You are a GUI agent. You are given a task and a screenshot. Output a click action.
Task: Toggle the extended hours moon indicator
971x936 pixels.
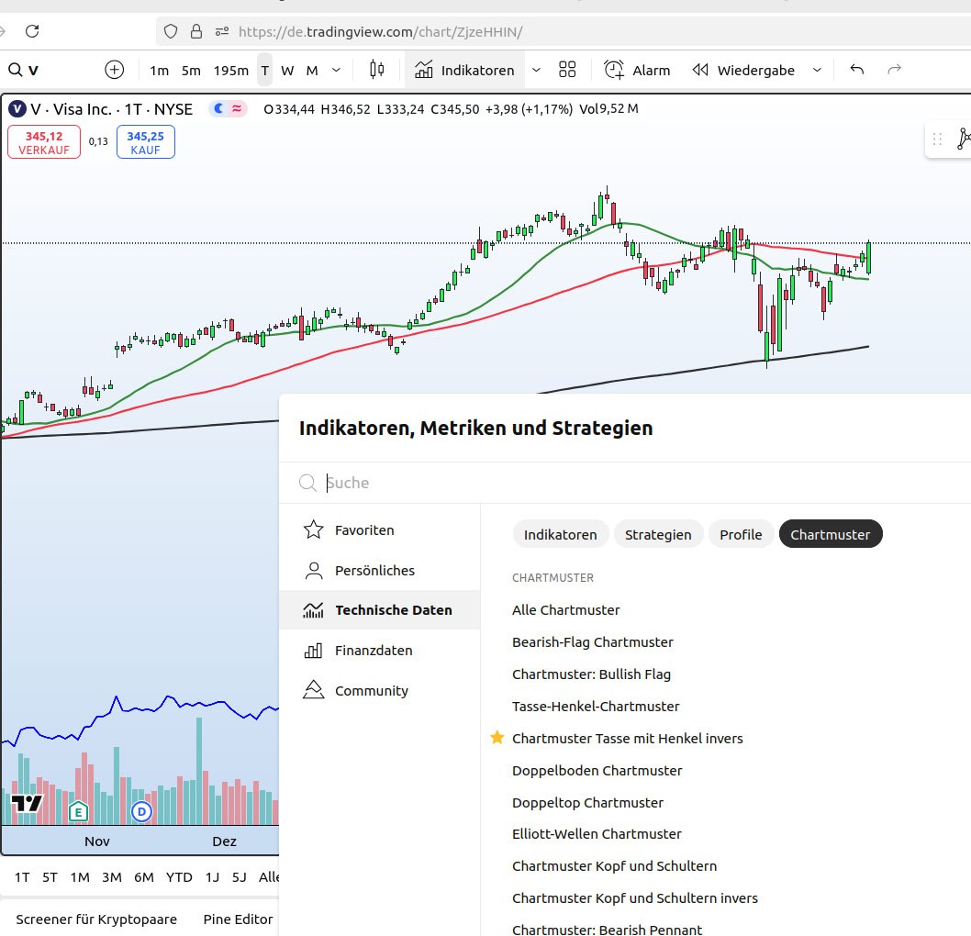click(x=218, y=109)
